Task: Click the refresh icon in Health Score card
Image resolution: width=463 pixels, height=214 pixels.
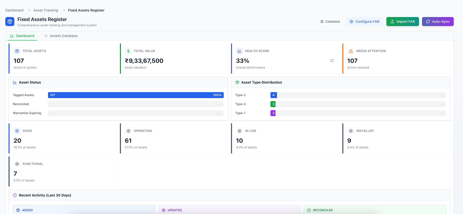Action: 332,61
